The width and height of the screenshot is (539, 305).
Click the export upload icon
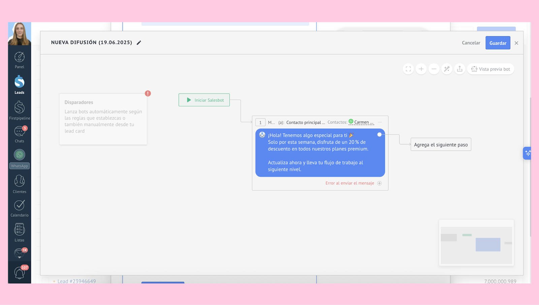(x=459, y=69)
